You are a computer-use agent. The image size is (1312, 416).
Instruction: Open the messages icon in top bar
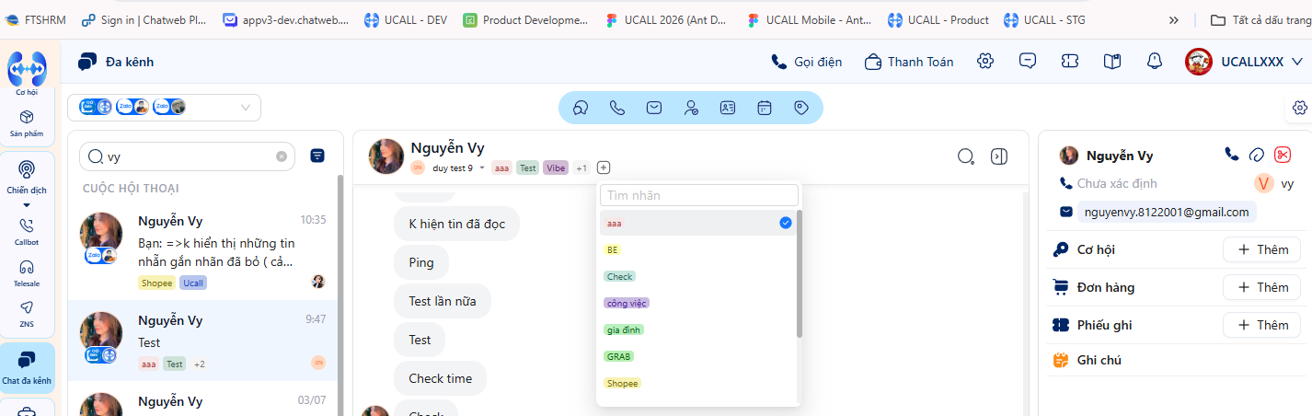(1028, 62)
